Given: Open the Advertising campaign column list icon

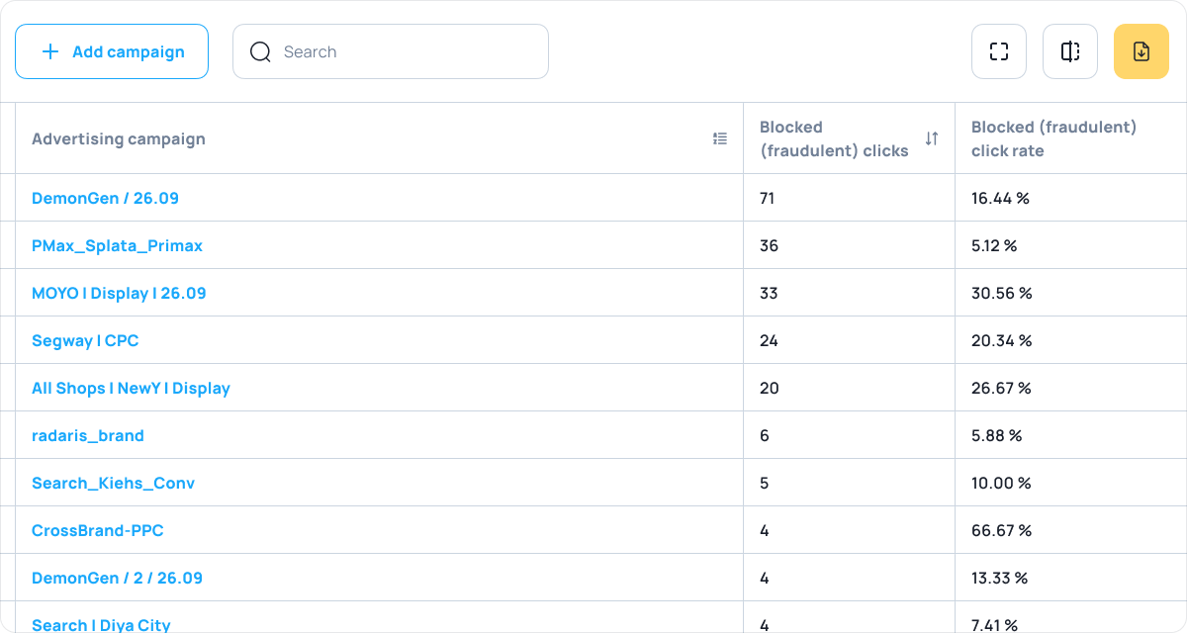Looking at the screenshot, I should tap(720, 138).
